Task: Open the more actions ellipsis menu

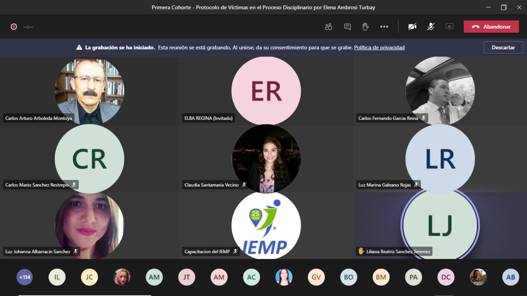Action: pyautogui.click(x=384, y=27)
